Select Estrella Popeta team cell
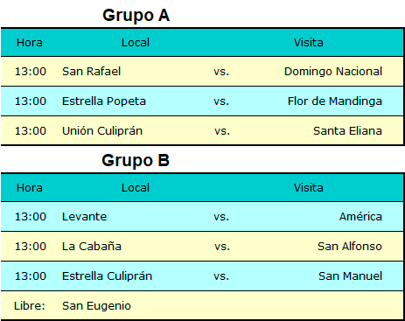The width and height of the screenshot is (405, 321). [104, 101]
